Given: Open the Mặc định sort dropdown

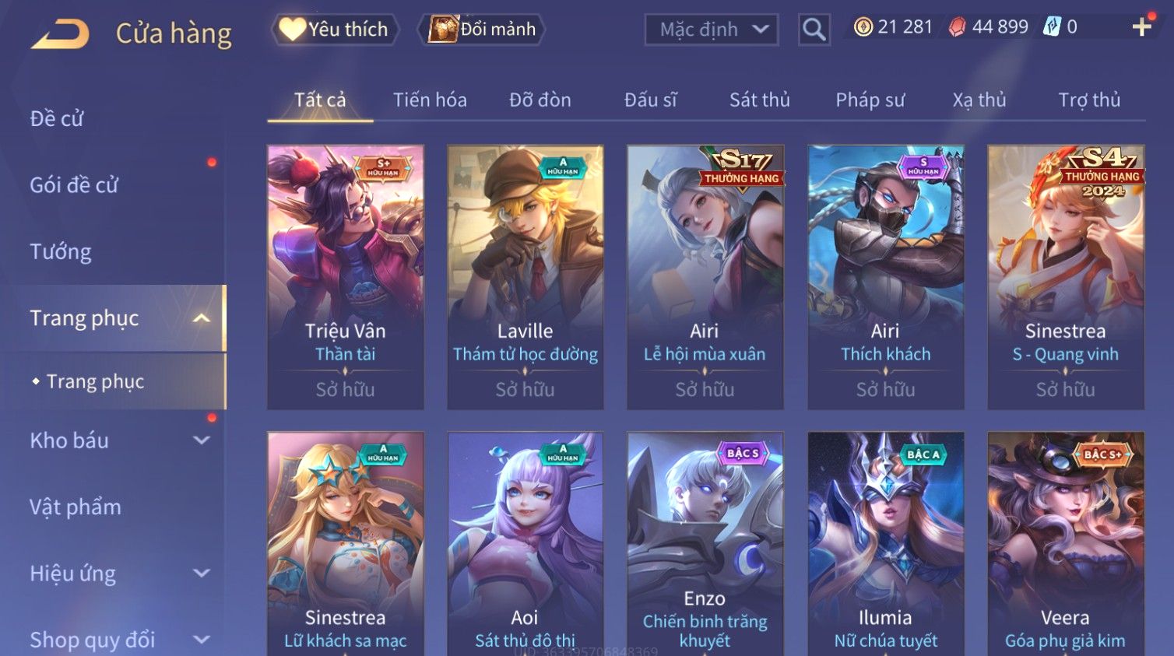Looking at the screenshot, I should tap(712, 30).
